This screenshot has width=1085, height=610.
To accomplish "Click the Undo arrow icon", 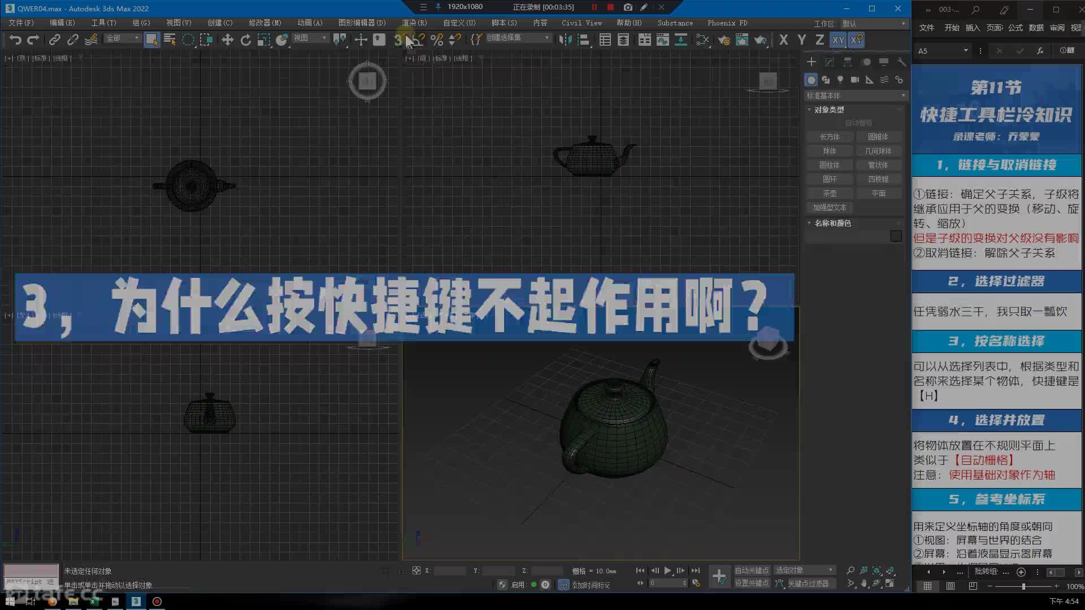I will point(15,40).
